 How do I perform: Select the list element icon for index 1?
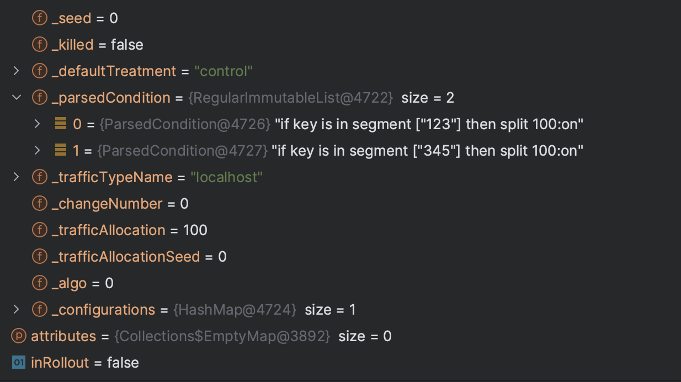point(61,150)
